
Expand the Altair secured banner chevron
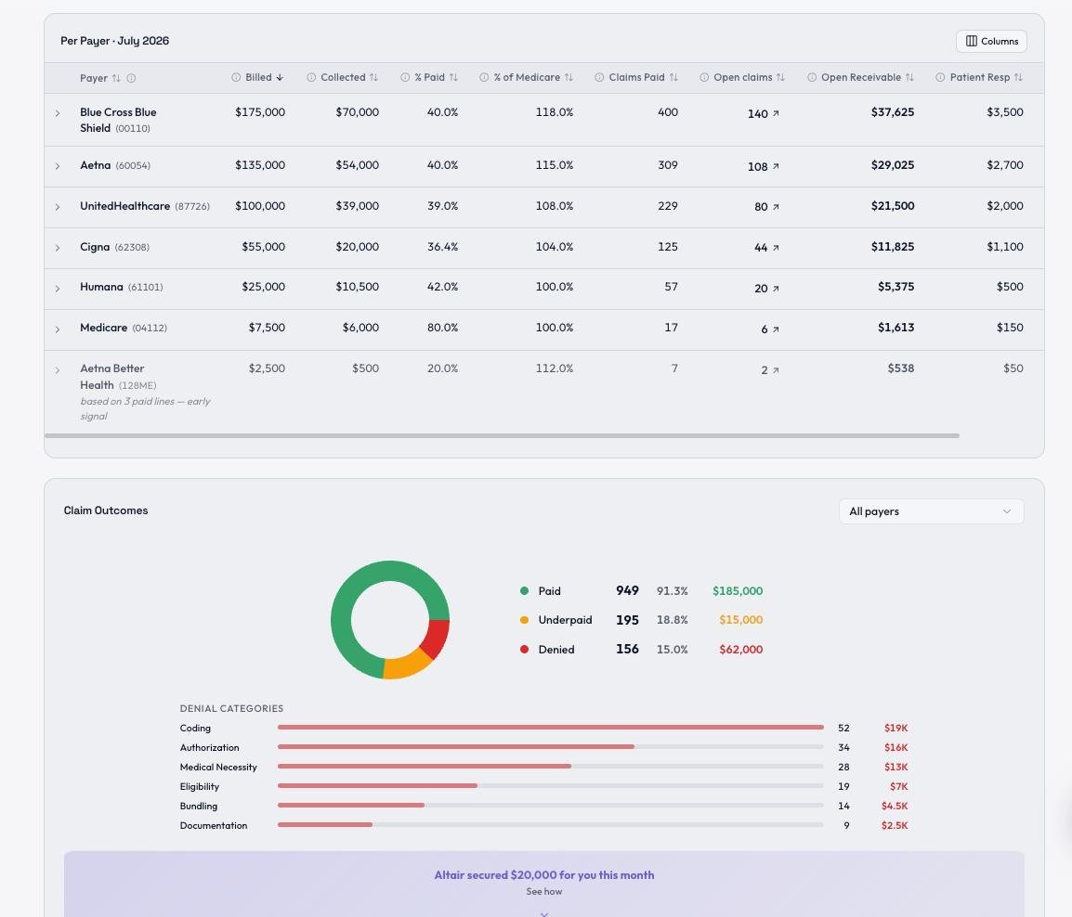coord(544,913)
